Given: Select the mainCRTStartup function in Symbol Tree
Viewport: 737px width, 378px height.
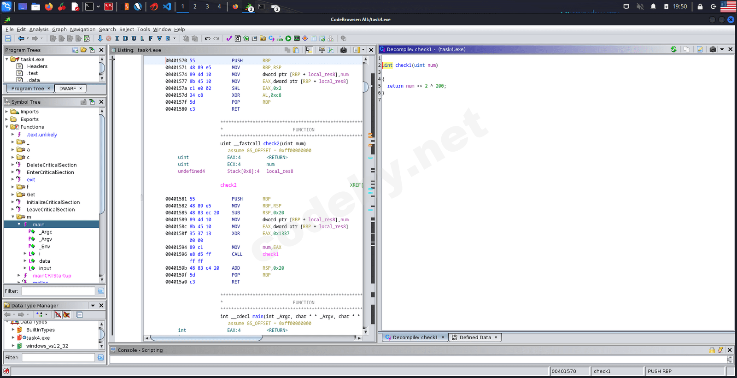Looking at the screenshot, I should (52, 276).
